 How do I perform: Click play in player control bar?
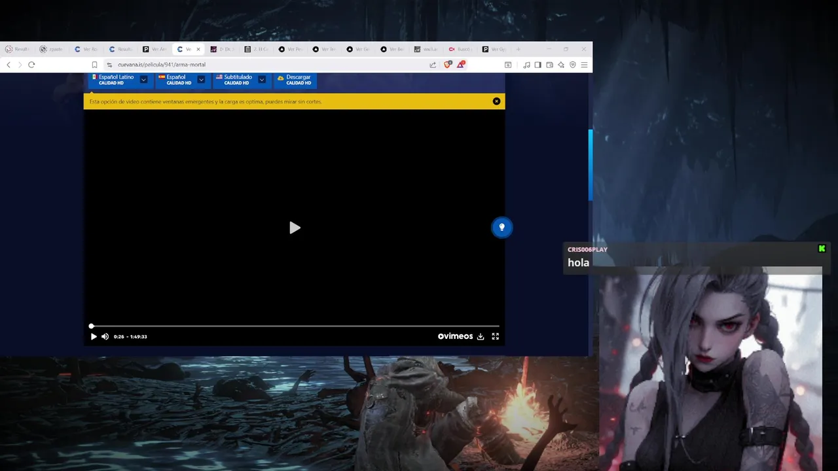point(94,336)
